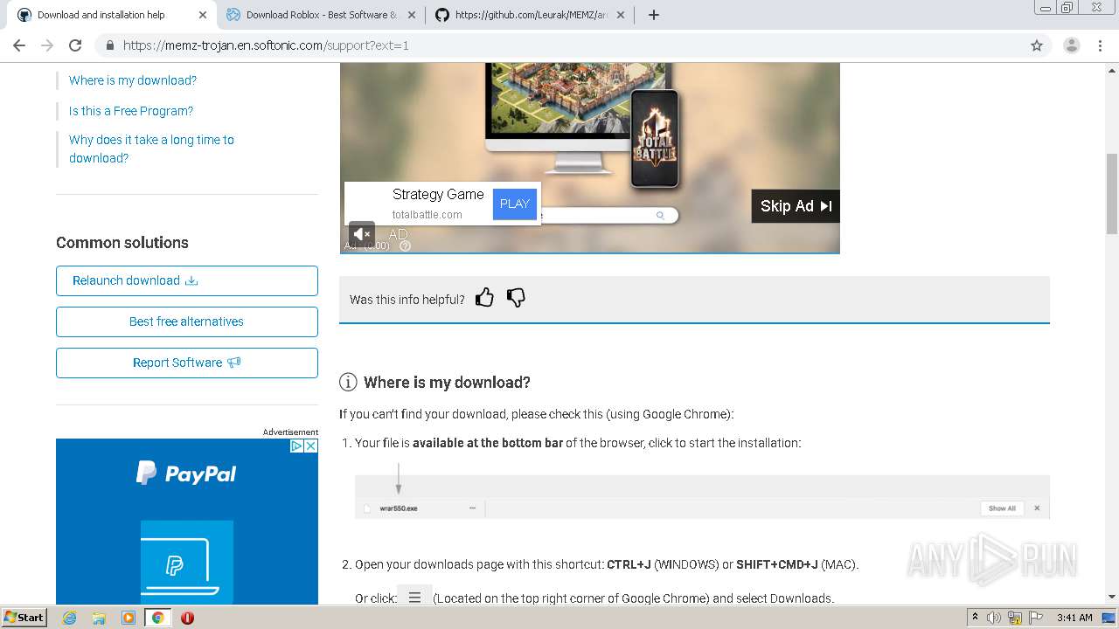View site info via padlock icon
Image resolution: width=1119 pixels, height=629 pixels.
coord(110,45)
